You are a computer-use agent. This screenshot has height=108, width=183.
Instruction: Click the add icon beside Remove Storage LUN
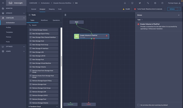(31, 92)
